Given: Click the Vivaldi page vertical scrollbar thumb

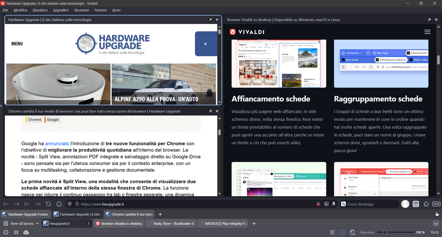Looking at the screenshot, I should tap(439, 60).
